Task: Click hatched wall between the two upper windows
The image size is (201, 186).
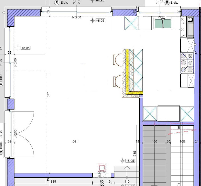Action: (125, 13)
